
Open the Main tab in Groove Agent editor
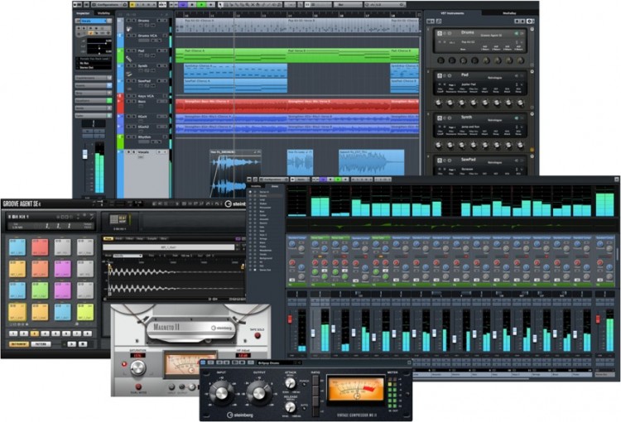pyautogui.click(x=108, y=238)
